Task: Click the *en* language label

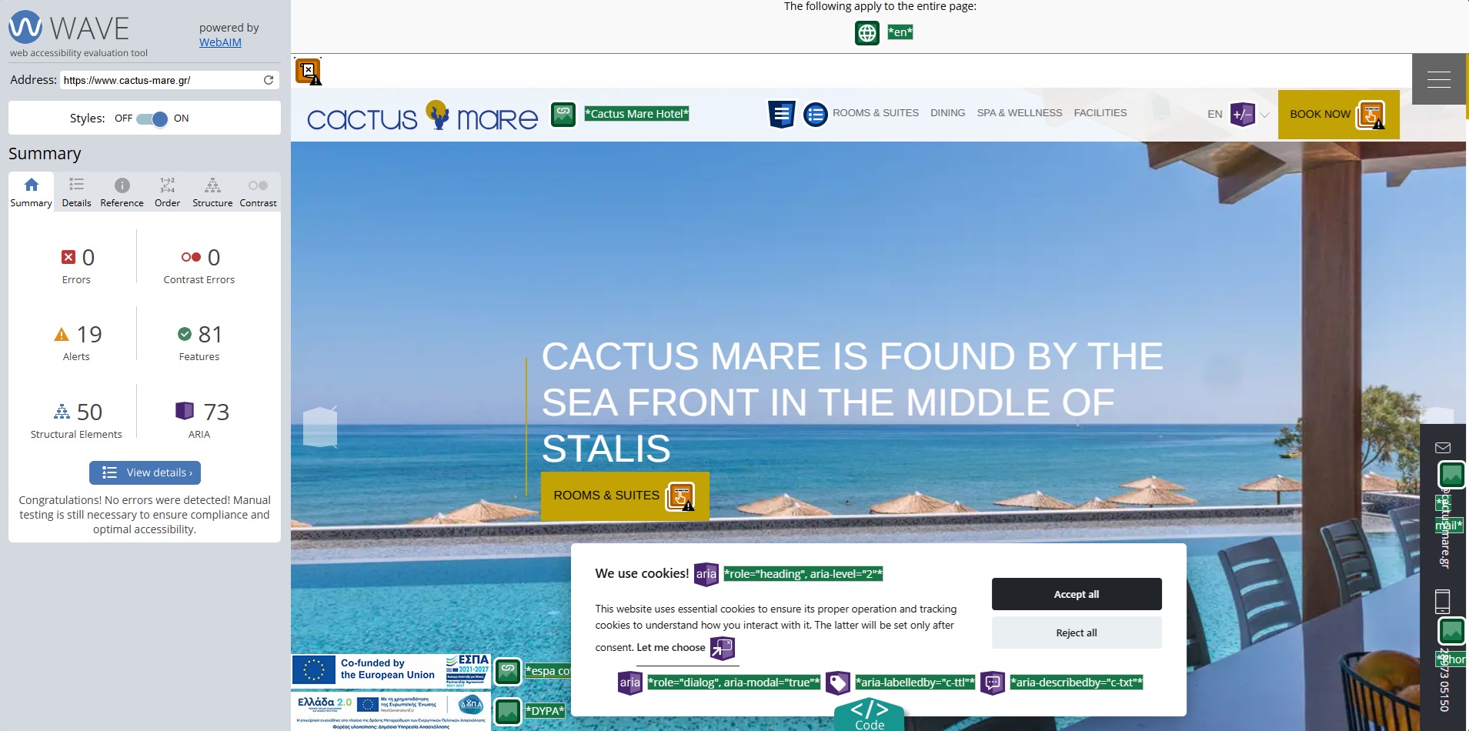Action: 900,32
